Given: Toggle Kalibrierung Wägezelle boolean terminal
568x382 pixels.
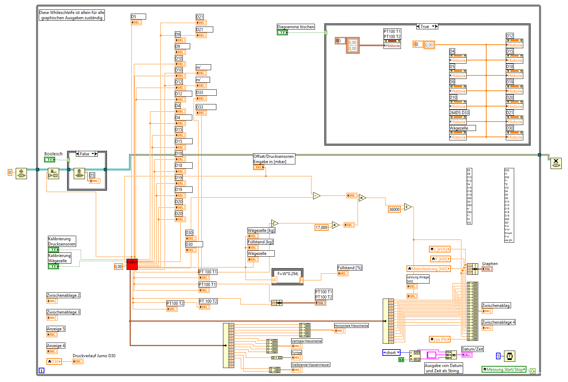Looking at the screenshot, I should (x=53, y=266).
